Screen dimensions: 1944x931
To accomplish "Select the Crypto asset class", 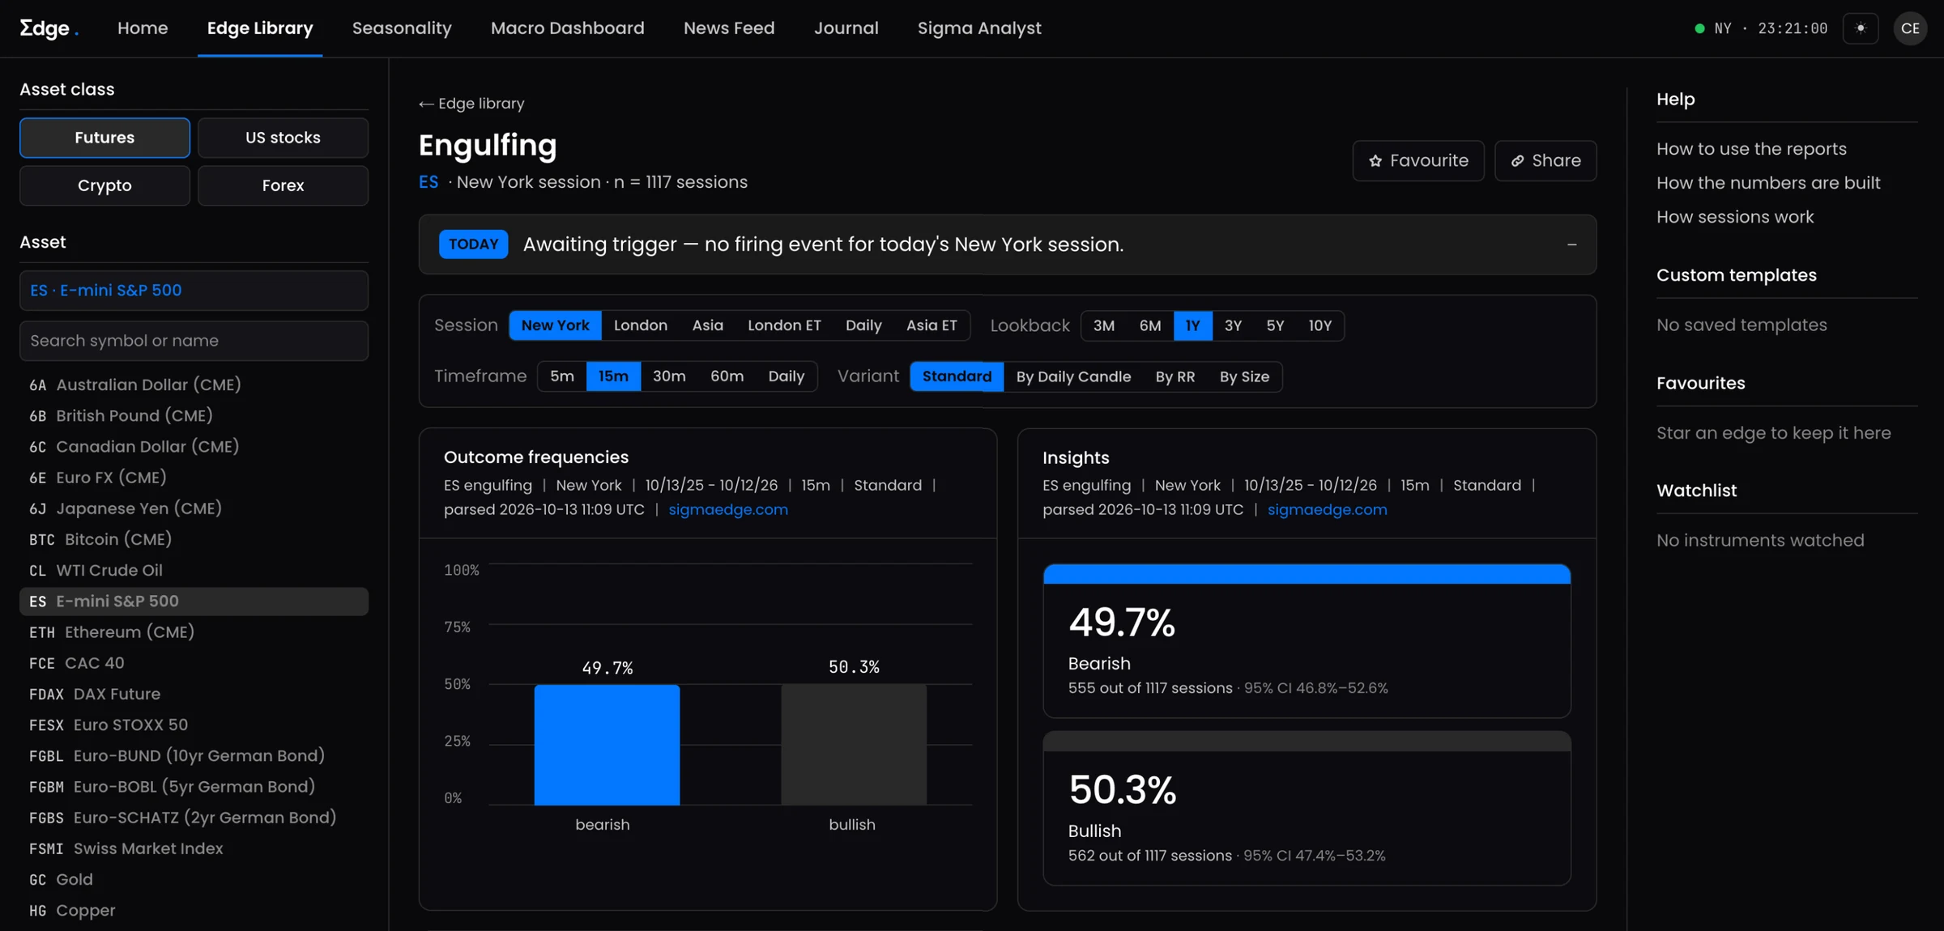I will point(104,185).
